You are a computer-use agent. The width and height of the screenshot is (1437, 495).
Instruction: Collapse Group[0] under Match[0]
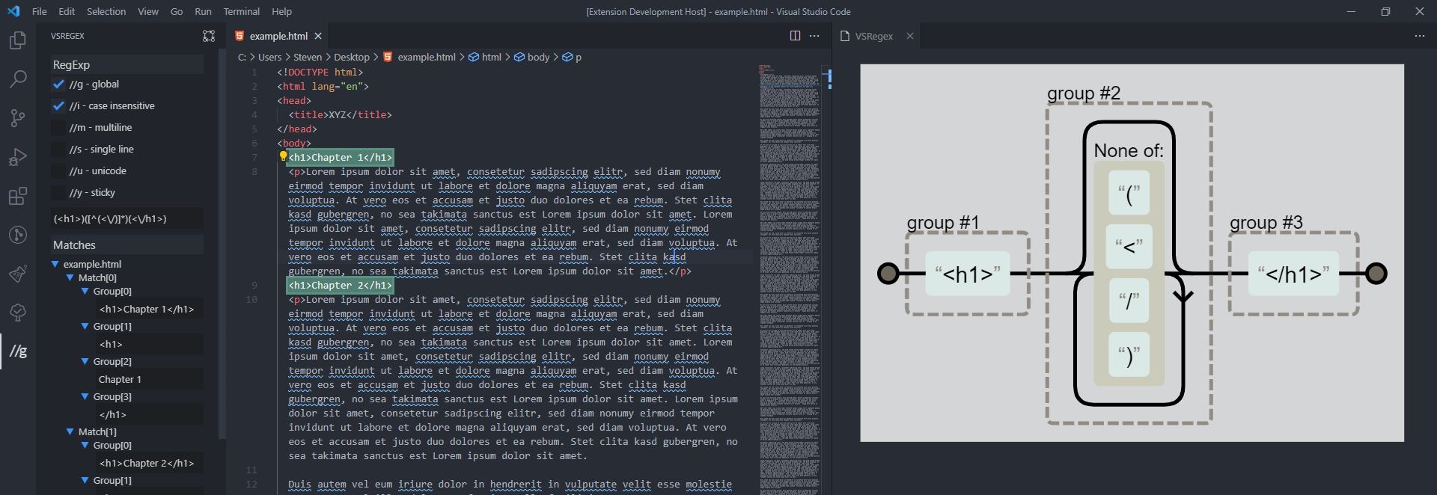[85, 291]
